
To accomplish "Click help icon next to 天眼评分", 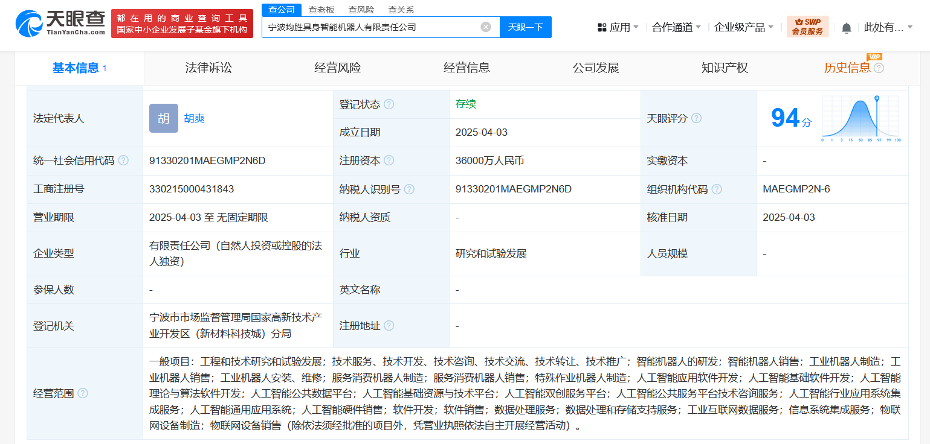I will pos(697,118).
